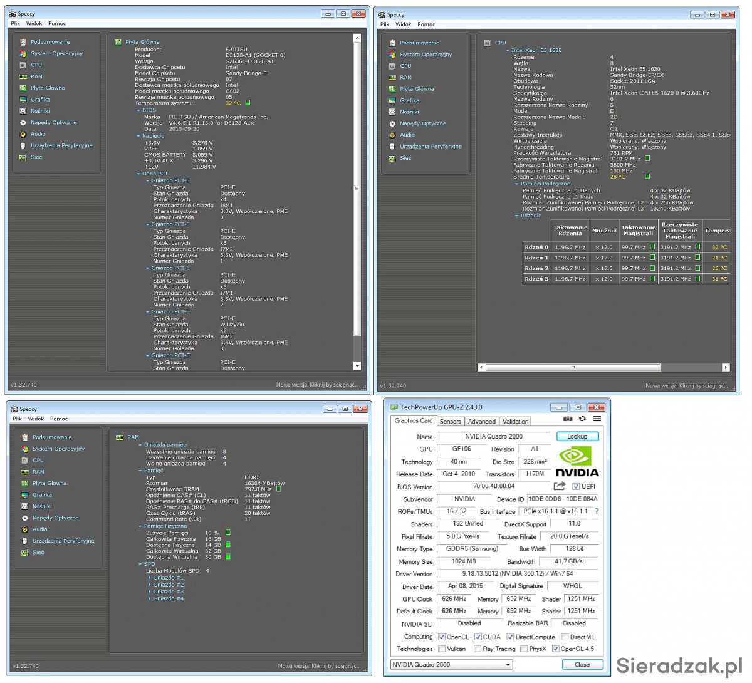
Task: Collapse the Dane PCI section
Action: click(138, 174)
